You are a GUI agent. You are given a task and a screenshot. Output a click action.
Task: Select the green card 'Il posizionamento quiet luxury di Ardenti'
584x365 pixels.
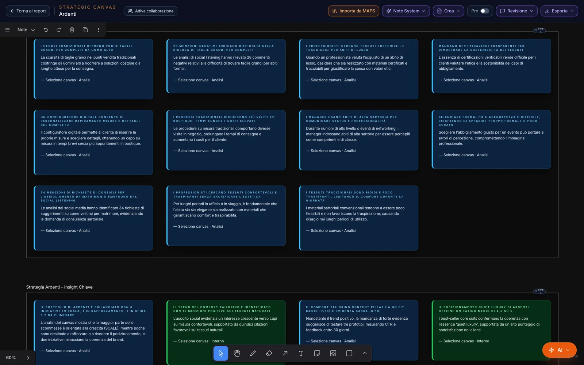[x=491, y=330]
